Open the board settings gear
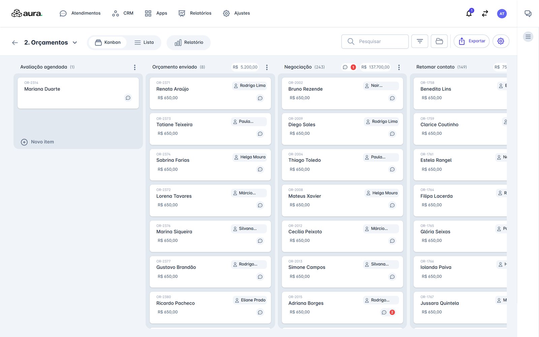539x337 pixels. pos(501,41)
